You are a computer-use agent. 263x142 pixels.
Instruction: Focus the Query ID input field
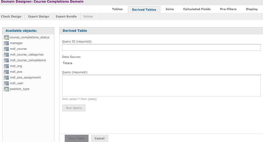[161, 47]
